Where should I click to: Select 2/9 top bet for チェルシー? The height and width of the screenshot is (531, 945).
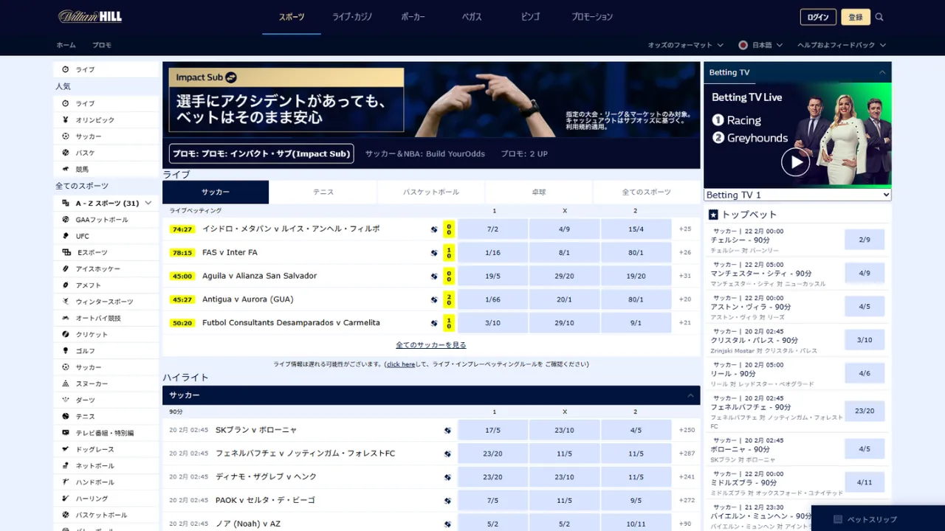(x=865, y=240)
